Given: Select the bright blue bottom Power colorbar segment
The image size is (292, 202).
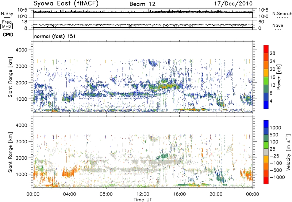Looking at the screenshot, I should tap(266, 105).
